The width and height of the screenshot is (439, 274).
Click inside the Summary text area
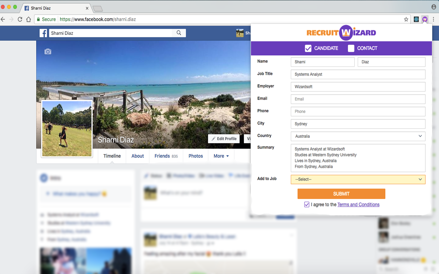pos(358,158)
